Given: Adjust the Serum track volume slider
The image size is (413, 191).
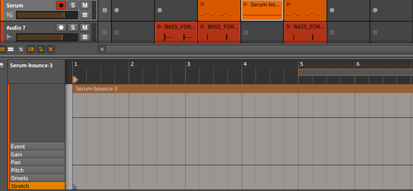Looking at the screenshot, I should (x=47, y=15).
